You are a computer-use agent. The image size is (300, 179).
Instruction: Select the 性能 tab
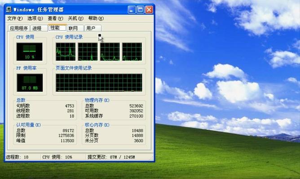57,28
